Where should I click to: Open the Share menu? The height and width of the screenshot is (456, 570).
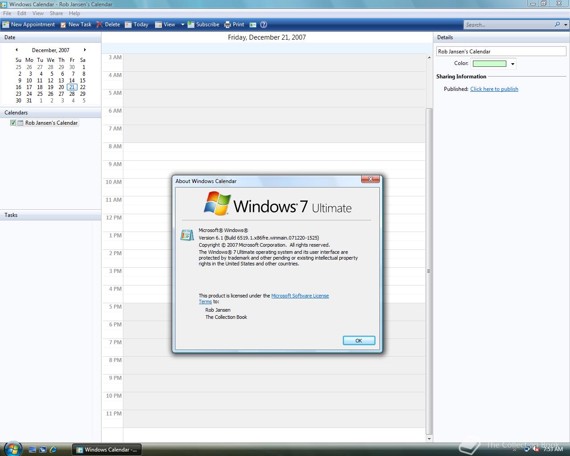coord(56,13)
